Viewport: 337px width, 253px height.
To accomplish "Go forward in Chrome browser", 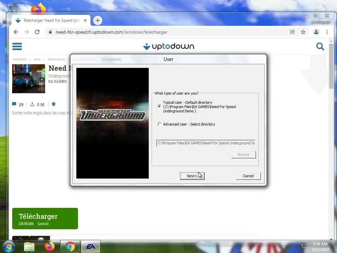I will (x=27, y=32).
